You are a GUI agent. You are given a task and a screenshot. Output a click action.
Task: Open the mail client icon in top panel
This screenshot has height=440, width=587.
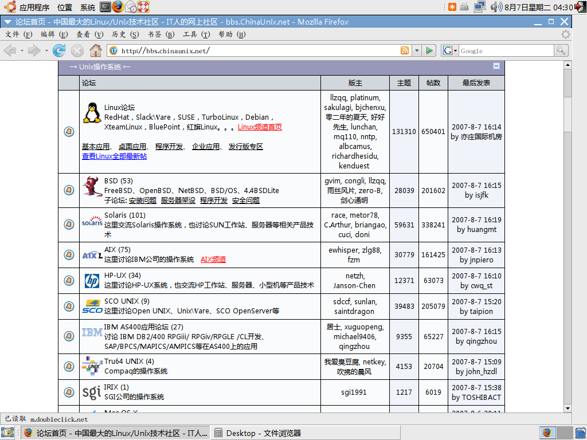coord(131,7)
